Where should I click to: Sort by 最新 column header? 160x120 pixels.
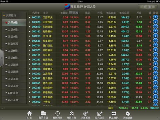point(64,13)
